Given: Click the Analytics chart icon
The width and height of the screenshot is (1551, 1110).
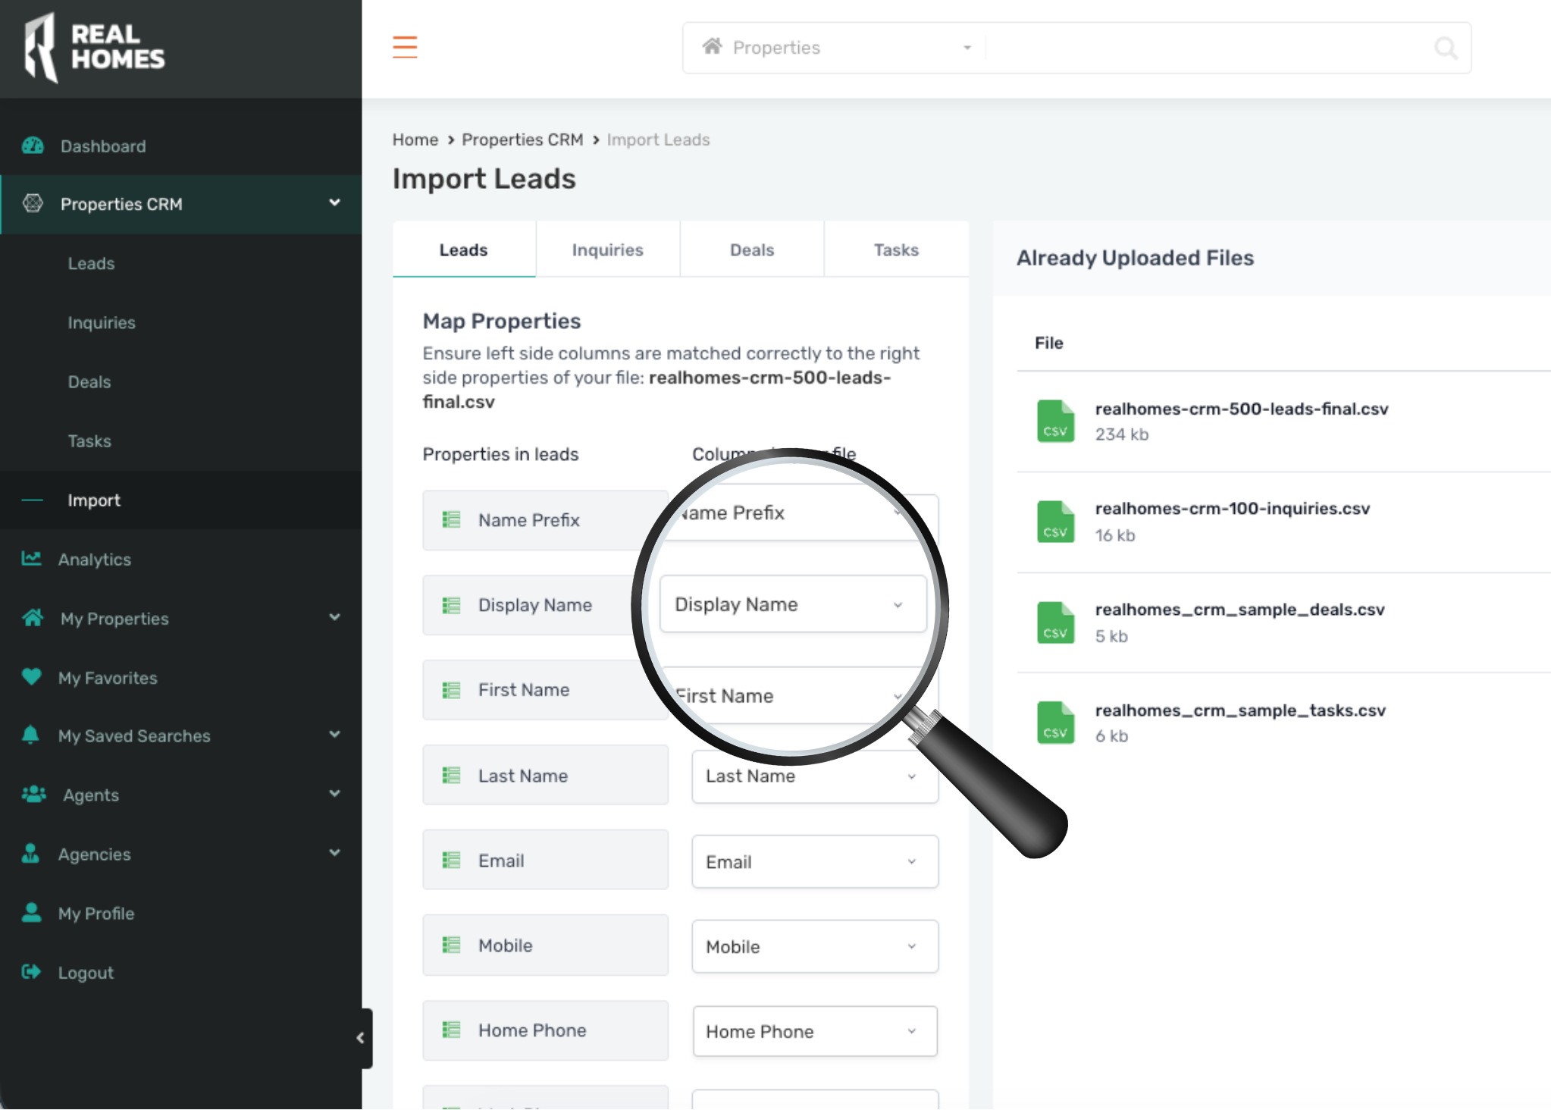Looking at the screenshot, I should [31, 559].
